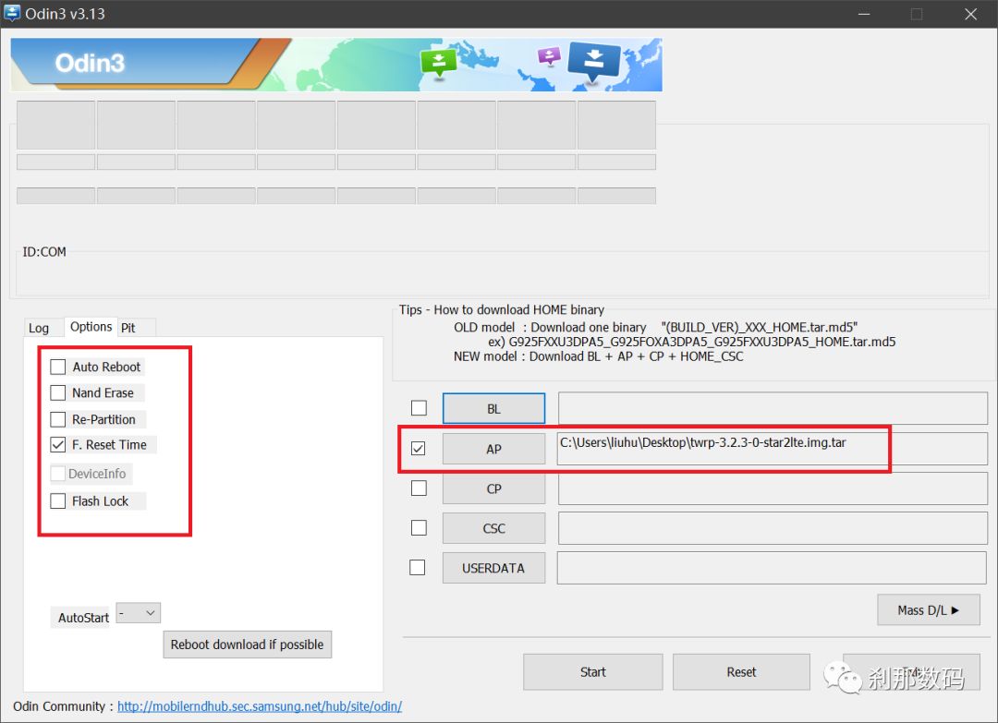This screenshot has height=723, width=998.
Task: Uncheck the AP file checkbox
Action: [x=419, y=449]
